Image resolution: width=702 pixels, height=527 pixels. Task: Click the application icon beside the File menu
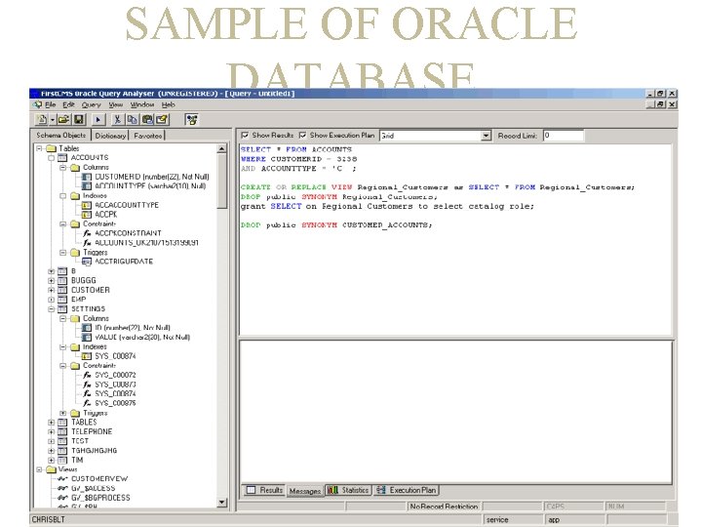point(38,104)
